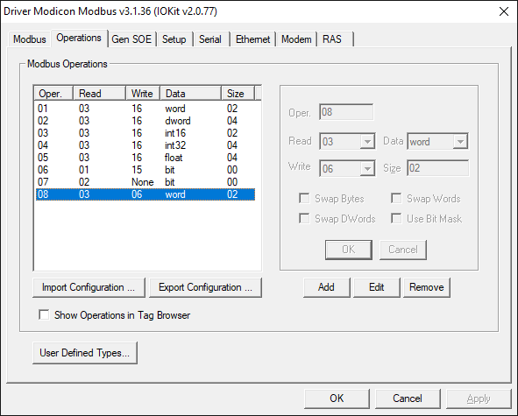Screen dimensions: 518x416
Task: Click the Data column header
Action: tap(190, 94)
